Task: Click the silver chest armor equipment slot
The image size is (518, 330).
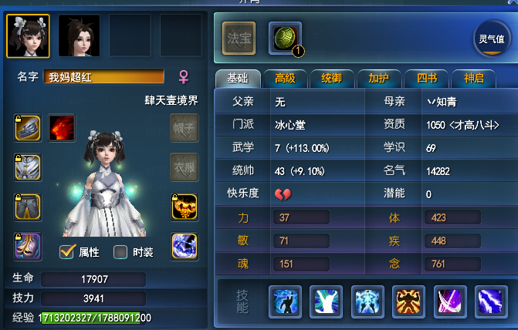Action: [28, 167]
